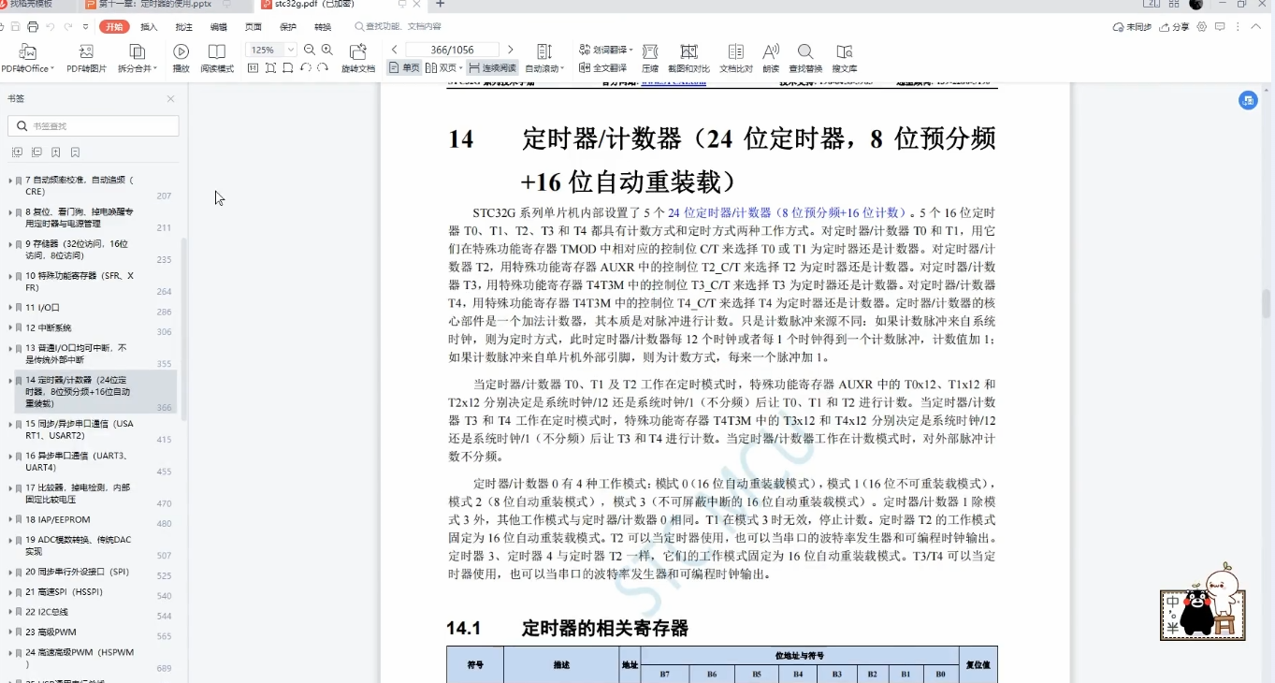Collapse the ribbon with chevron up
Viewport: 1275px width, 683px height.
(x=1257, y=27)
